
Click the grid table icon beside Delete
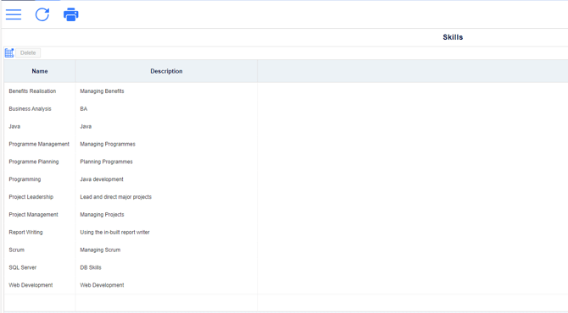[x=9, y=52]
